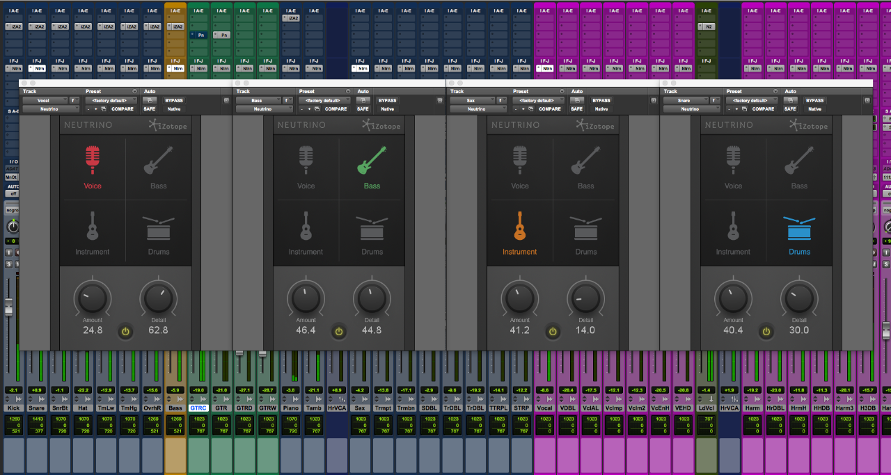
Task: Click the Kick channel volume readout
Action: tap(14, 389)
